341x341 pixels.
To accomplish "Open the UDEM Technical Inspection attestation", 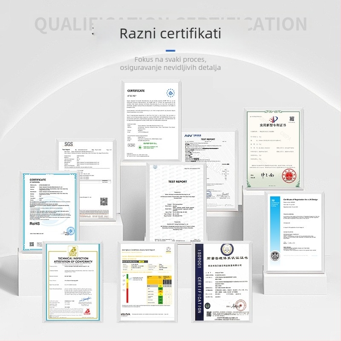I will point(73,282).
